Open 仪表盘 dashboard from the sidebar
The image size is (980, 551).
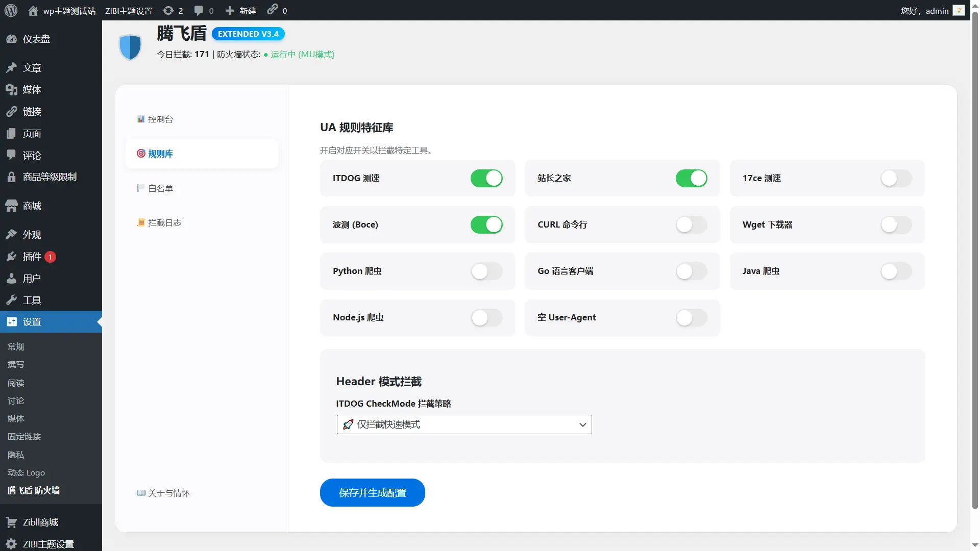click(36, 39)
